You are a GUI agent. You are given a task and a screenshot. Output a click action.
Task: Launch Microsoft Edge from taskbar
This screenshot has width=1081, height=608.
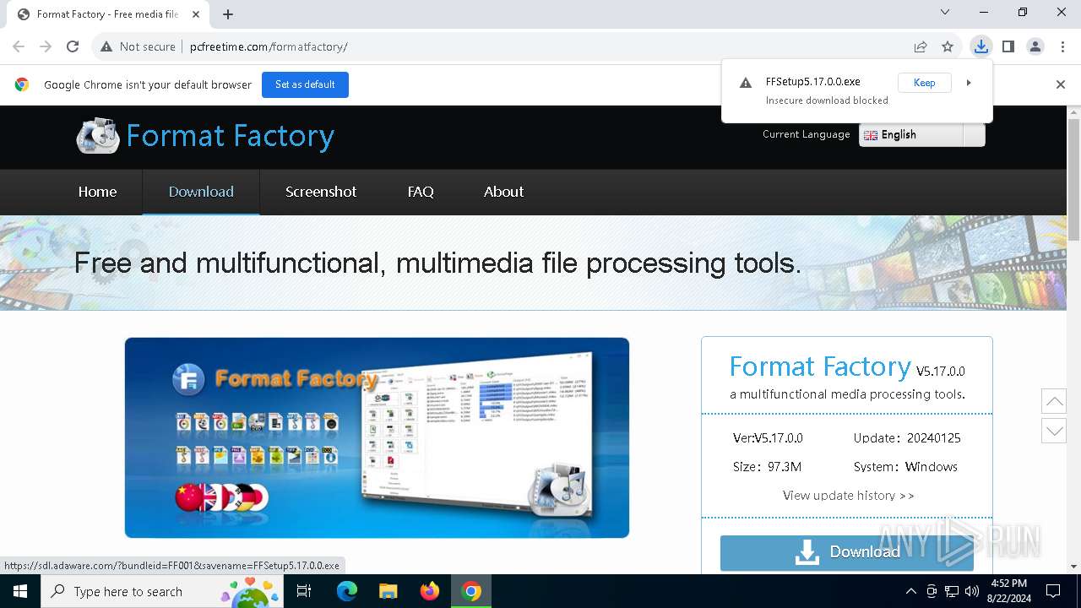point(347,591)
